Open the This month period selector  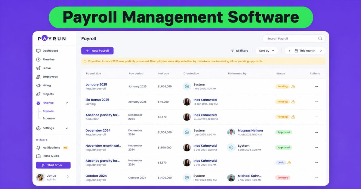(305, 51)
